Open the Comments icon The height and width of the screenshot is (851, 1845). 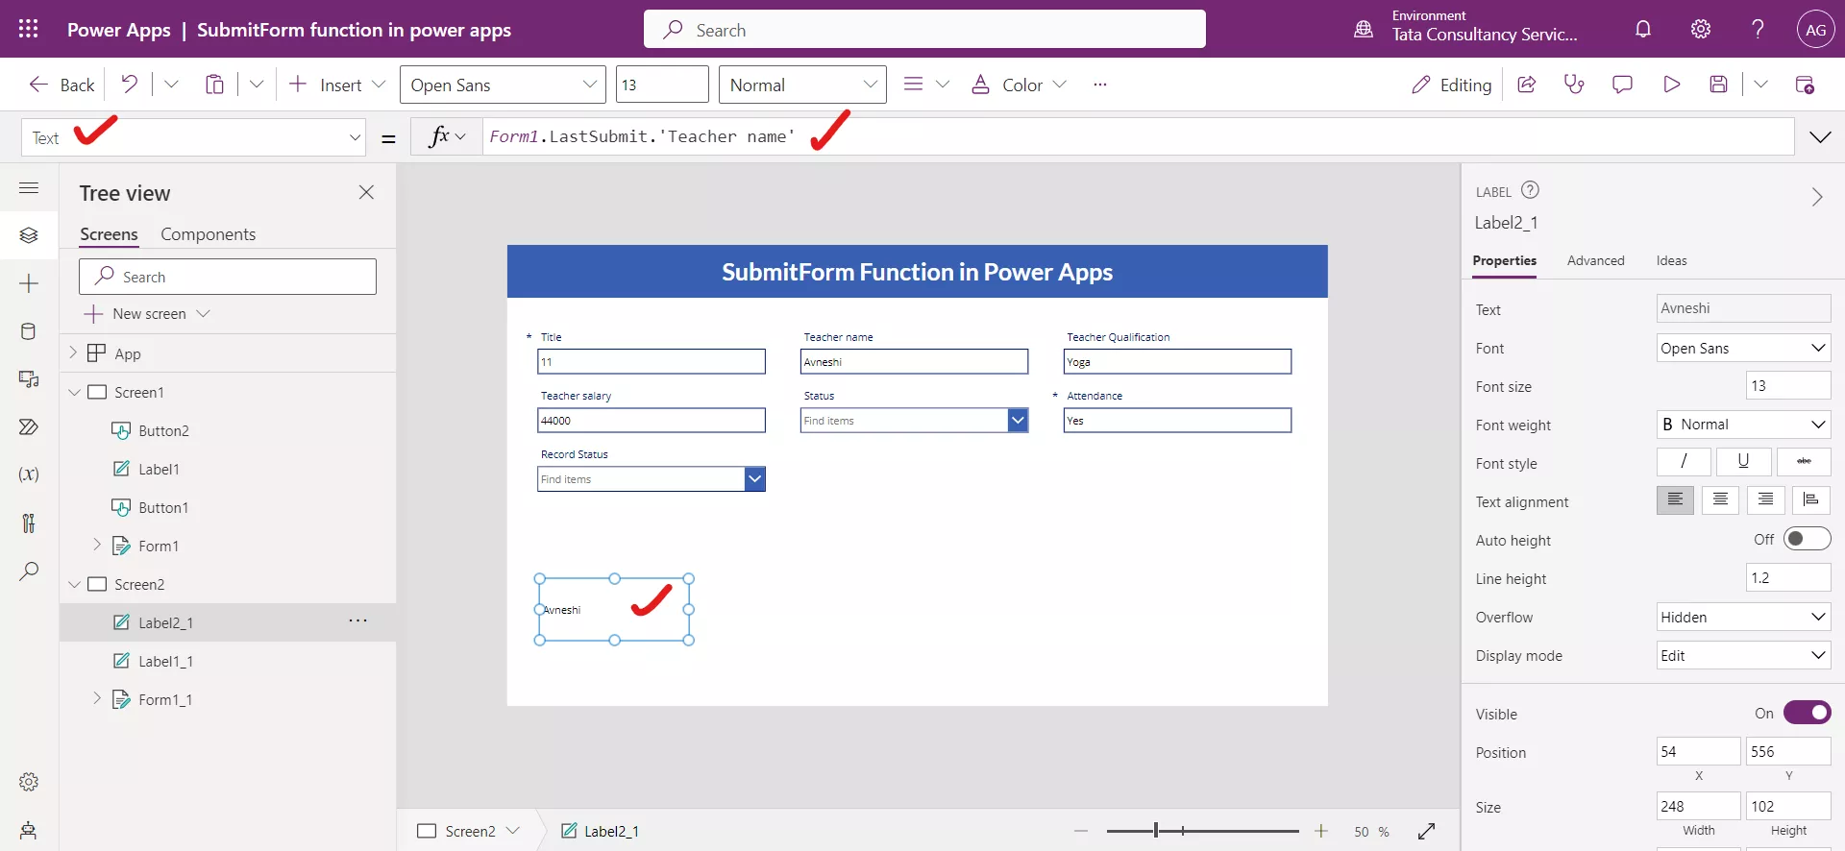coord(1622,85)
